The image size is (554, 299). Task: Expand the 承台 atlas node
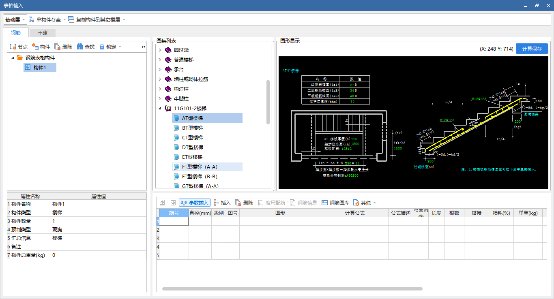tap(160, 69)
